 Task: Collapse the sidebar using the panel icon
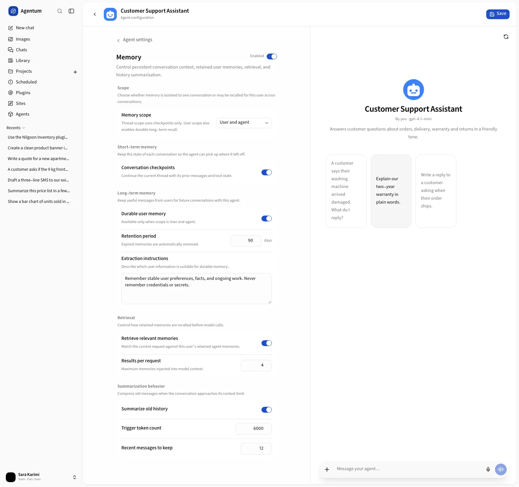(x=71, y=11)
